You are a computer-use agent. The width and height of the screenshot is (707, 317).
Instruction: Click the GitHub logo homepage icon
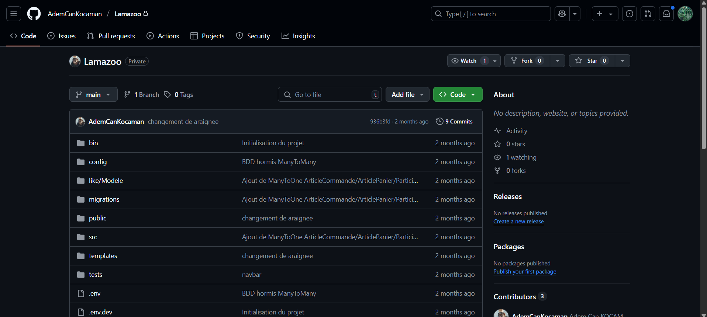34,14
